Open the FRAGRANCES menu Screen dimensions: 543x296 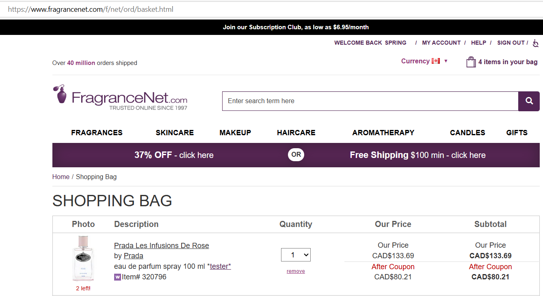97,133
